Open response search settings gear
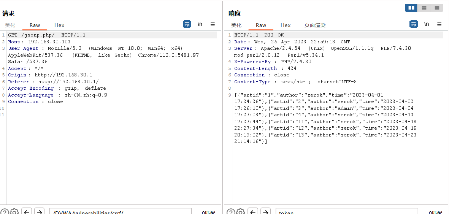Screen dimensions: 449x214 [241, 212]
